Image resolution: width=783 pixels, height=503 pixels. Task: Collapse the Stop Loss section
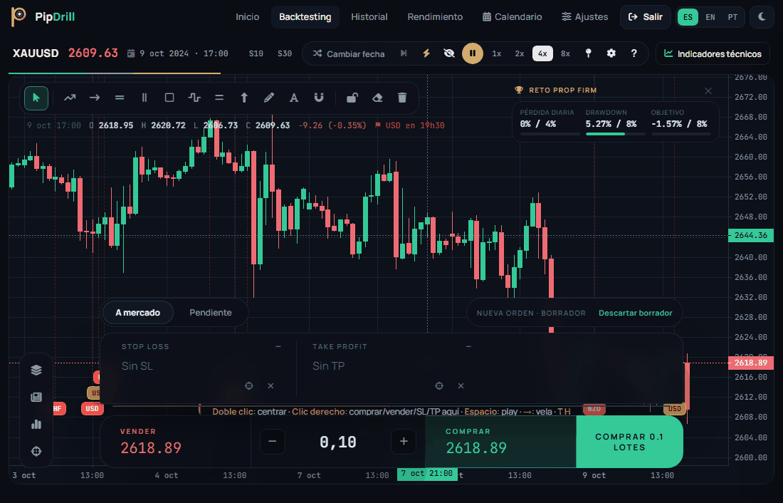coord(278,346)
